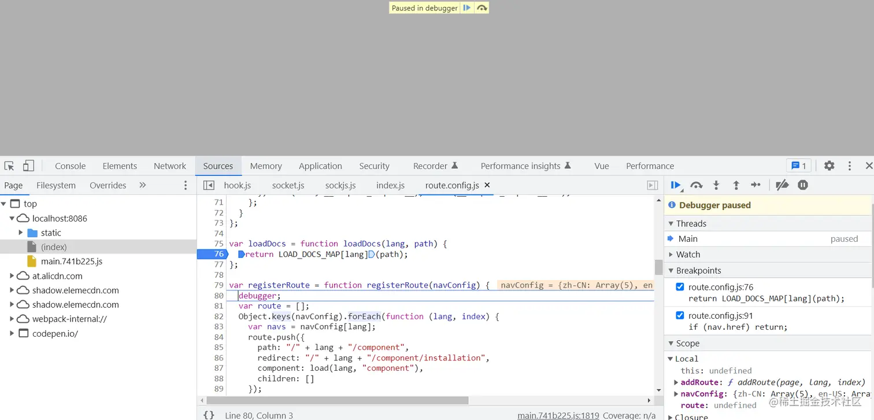Toggle pause on exceptions
This screenshot has height=420, width=874.
[803, 185]
